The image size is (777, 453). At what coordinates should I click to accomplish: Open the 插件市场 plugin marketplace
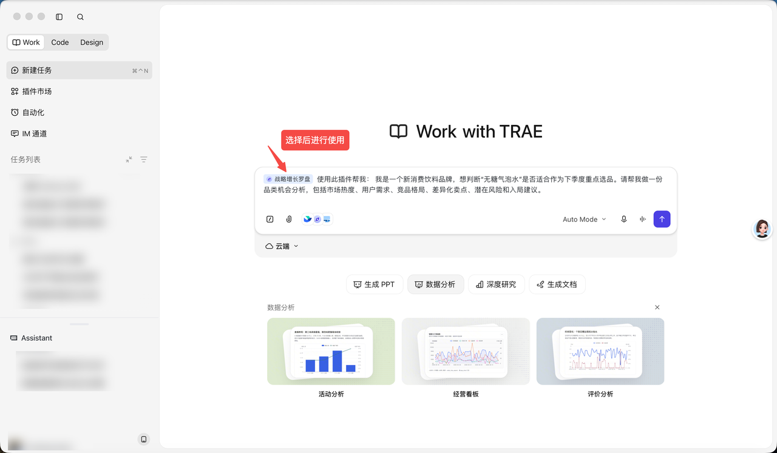coord(80,92)
